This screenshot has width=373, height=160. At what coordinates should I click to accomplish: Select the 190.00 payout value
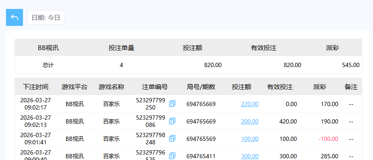click(330, 121)
